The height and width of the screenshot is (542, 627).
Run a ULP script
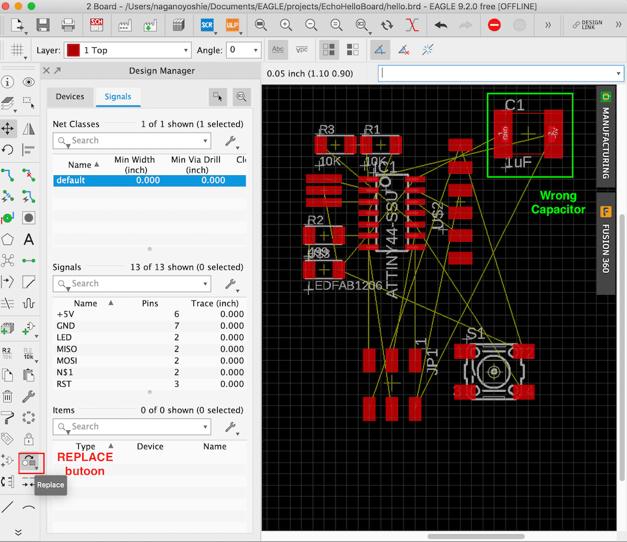[x=232, y=25]
